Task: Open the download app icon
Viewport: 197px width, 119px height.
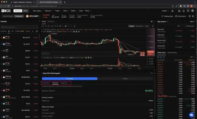Action: click(x=179, y=11)
